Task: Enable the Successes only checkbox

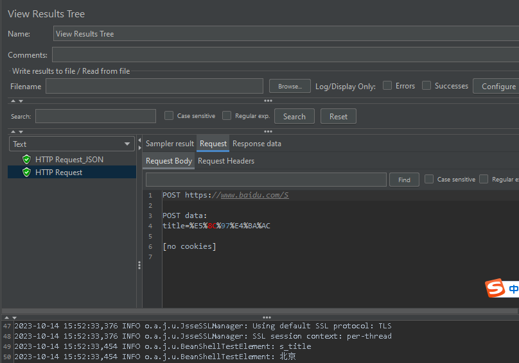Action: 427,86
